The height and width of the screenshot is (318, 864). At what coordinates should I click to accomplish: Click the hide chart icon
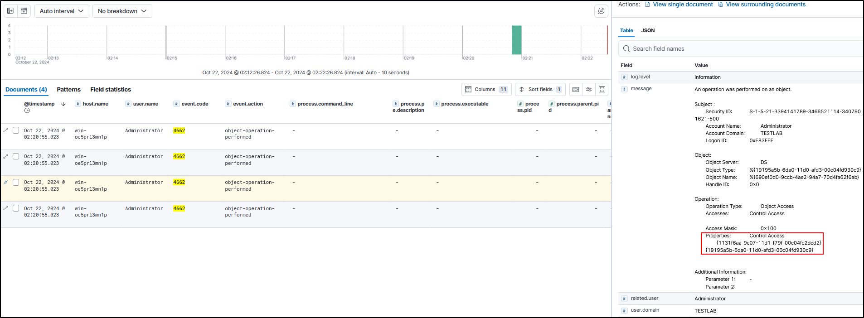point(24,11)
